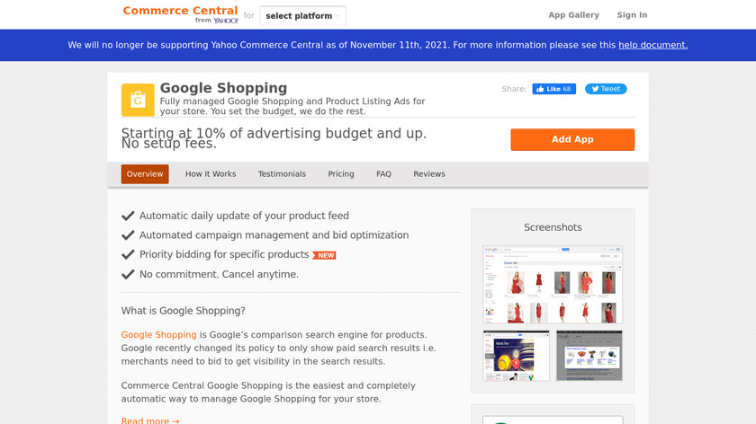This screenshot has height=424, width=756.
Task: Open the App Gallery link
Action: point(573,15)
